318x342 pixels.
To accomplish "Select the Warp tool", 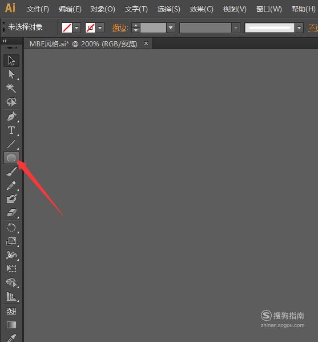I will [11, 255].
